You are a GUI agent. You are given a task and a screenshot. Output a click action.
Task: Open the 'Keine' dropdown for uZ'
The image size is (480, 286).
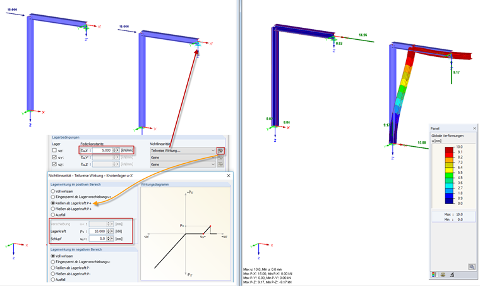point(183,165)
